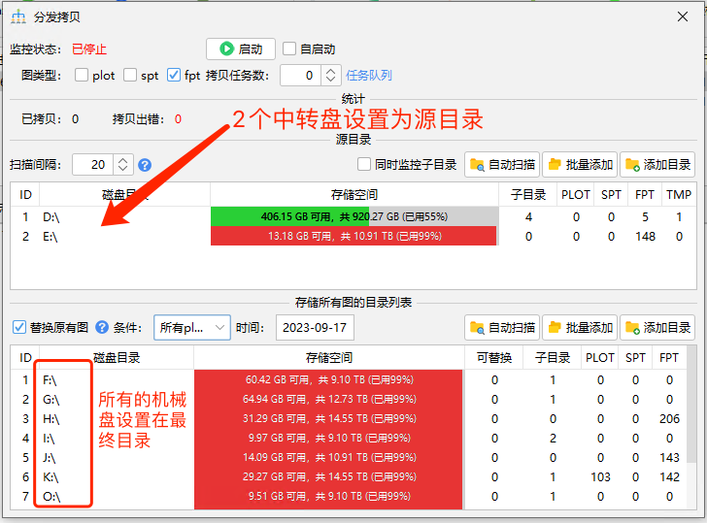Click source directory add directory (添加目录) button
The height and width of the screenshot is (523, 707).
pos(657,165)
